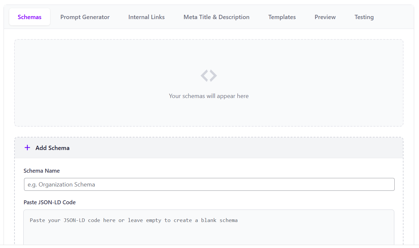Click the code brackets placeholder icon

[x=209, y=75]
